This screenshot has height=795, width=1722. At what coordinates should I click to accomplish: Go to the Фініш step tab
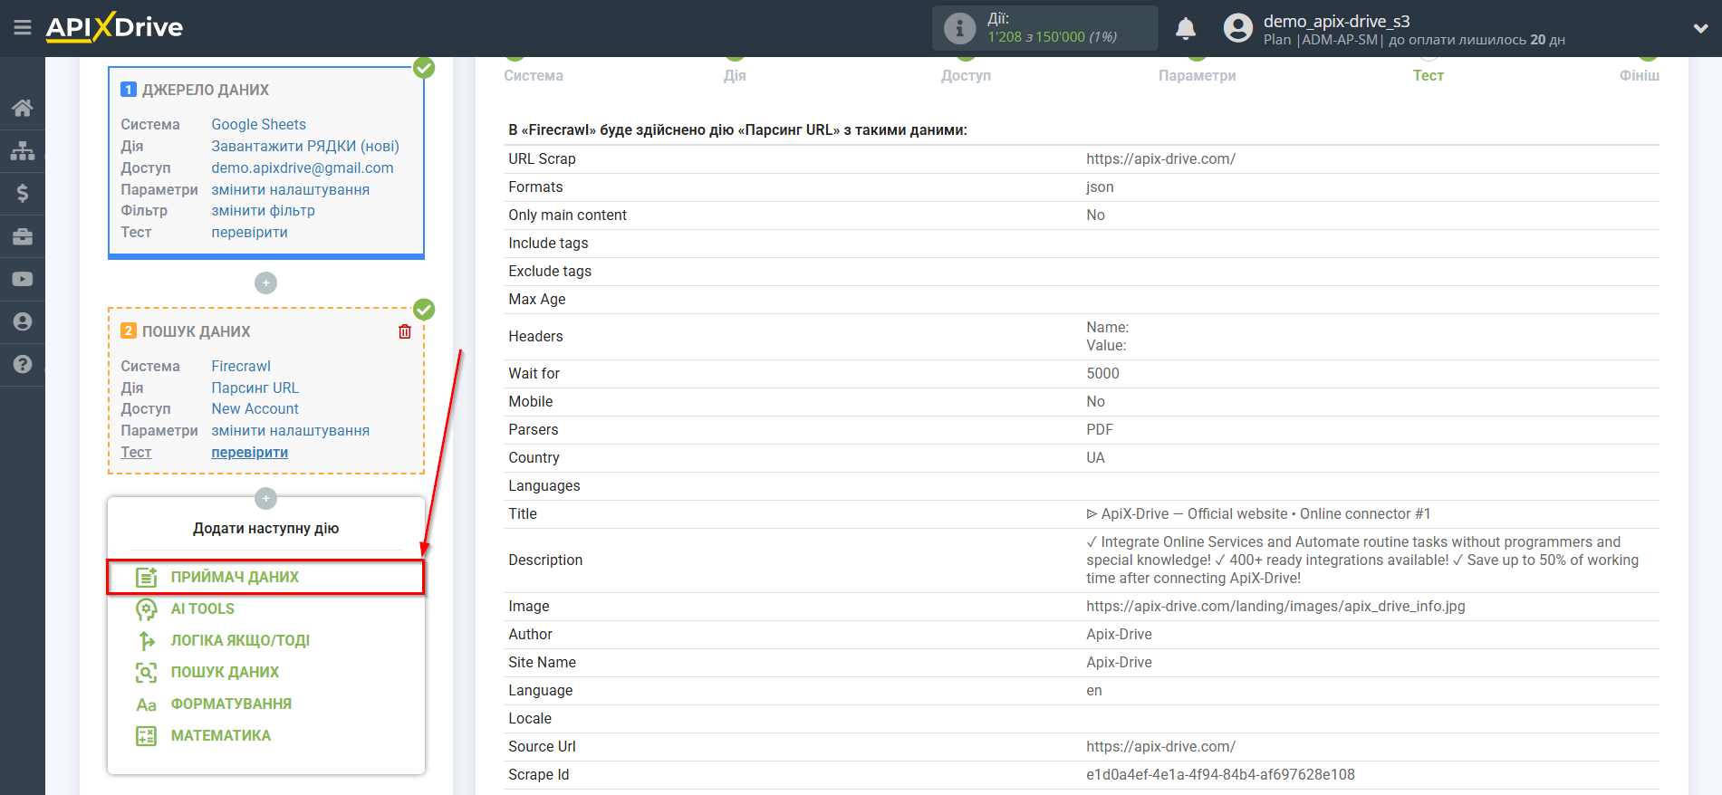click(1640, 76)
